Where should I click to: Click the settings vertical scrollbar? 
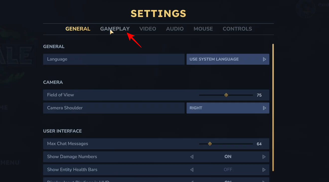tap(273, 107)
